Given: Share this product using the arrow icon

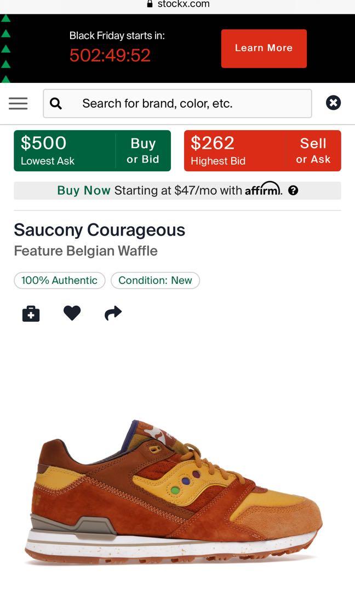Looking at the screenshot, I should [x=112, y=313].
